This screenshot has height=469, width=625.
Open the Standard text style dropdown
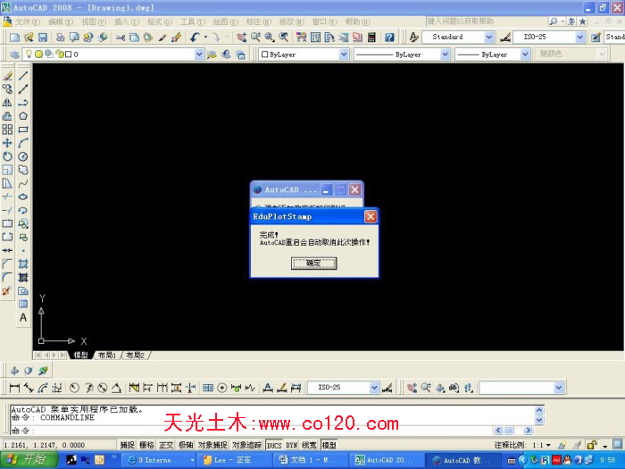pos(488,38)
